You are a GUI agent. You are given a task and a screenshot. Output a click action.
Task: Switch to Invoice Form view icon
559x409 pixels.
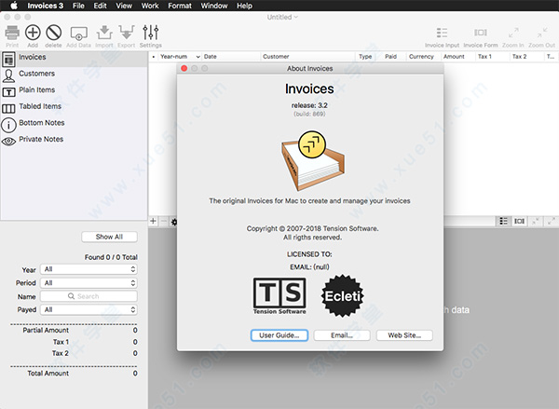pos(480,33)
